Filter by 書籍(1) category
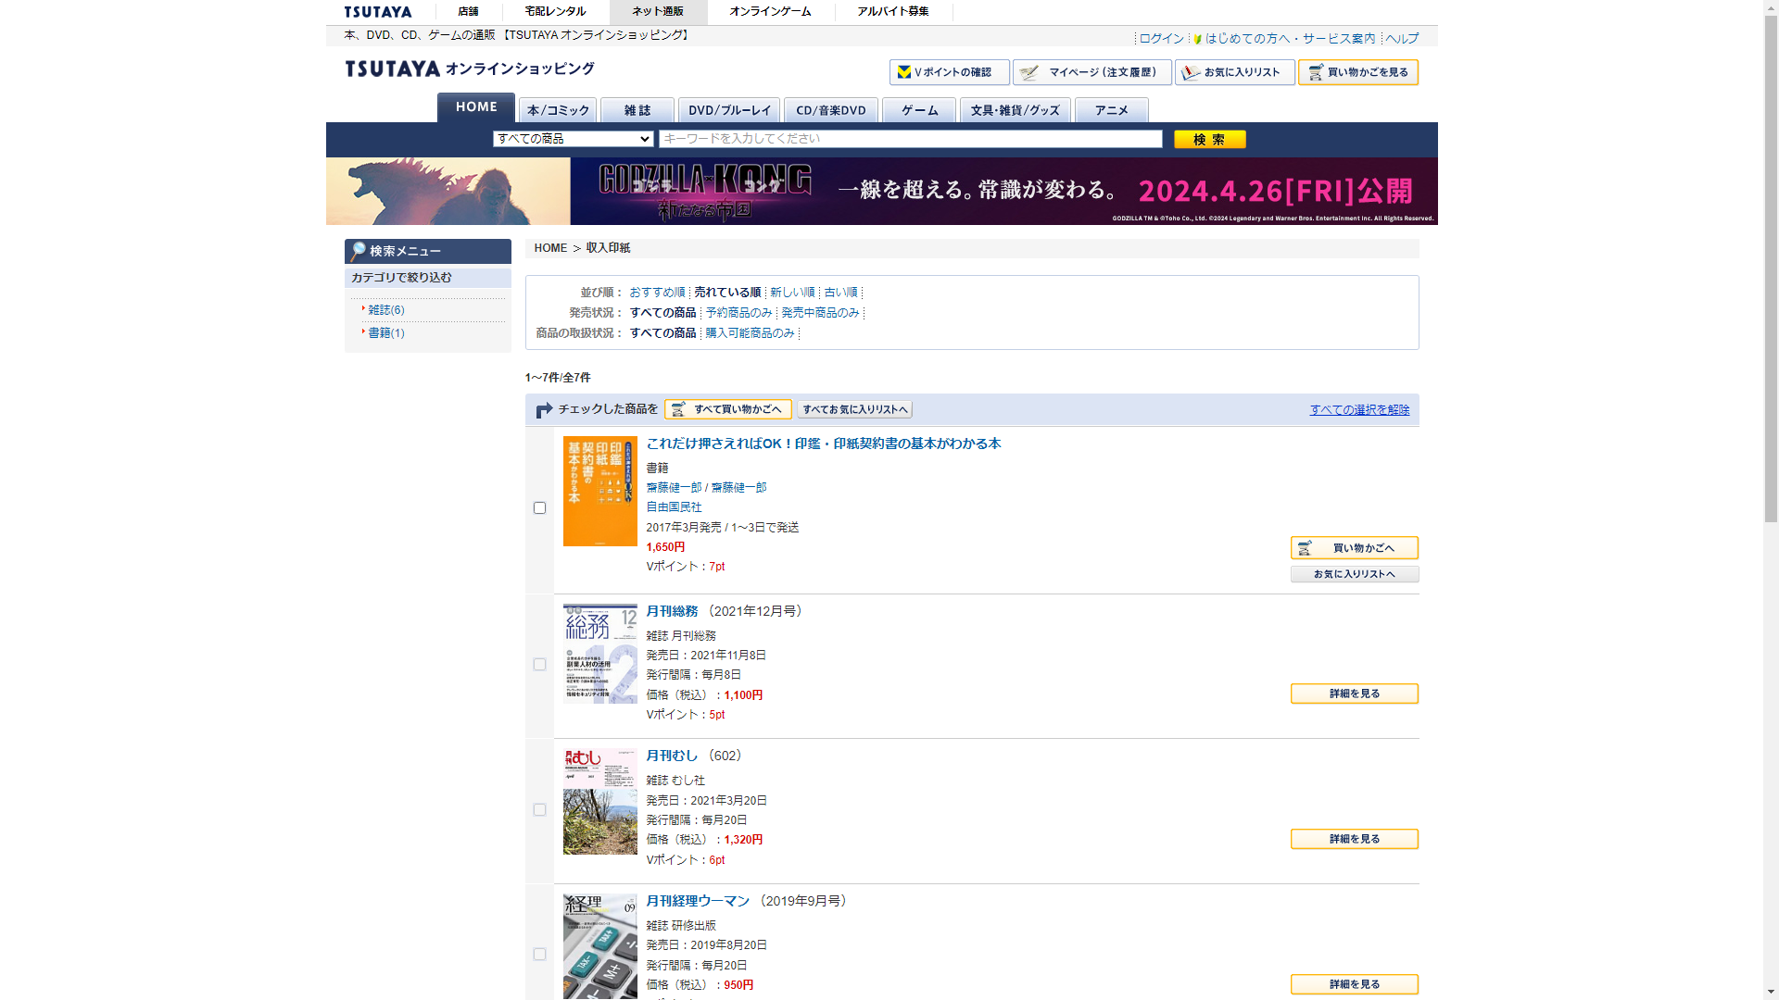This screenshot has height=1000, width=1779. 386,333
